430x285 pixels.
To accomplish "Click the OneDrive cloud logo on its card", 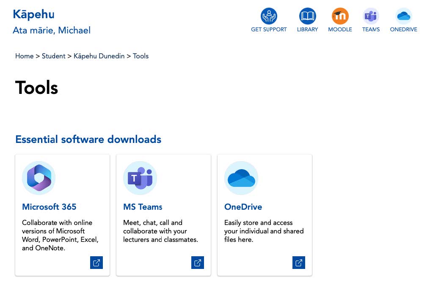I will pyautogui.click(x=241, y=178).
